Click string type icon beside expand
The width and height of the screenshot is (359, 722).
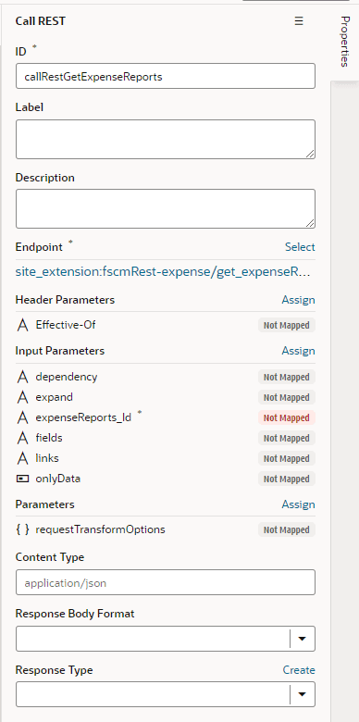coord(22,397)
